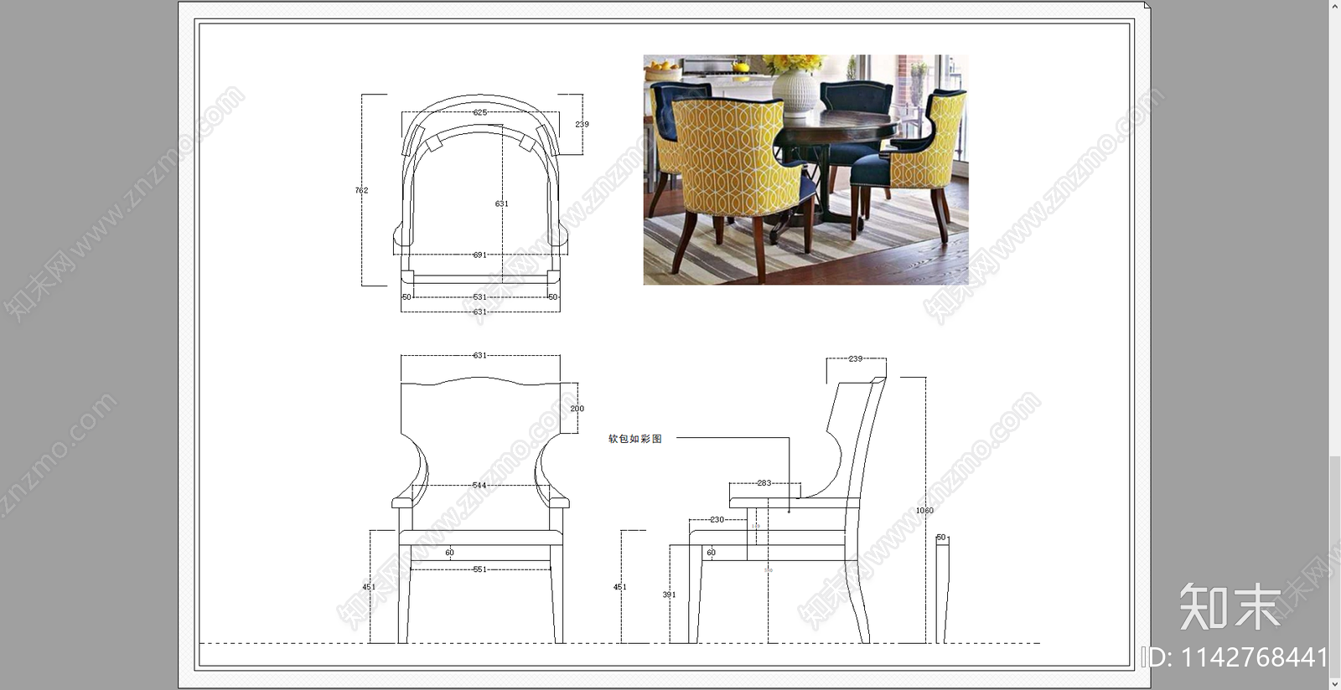Click the dining chairs reference photo
The height and width of the screenshot is (690, 1341).
click(x=805, y=170)
